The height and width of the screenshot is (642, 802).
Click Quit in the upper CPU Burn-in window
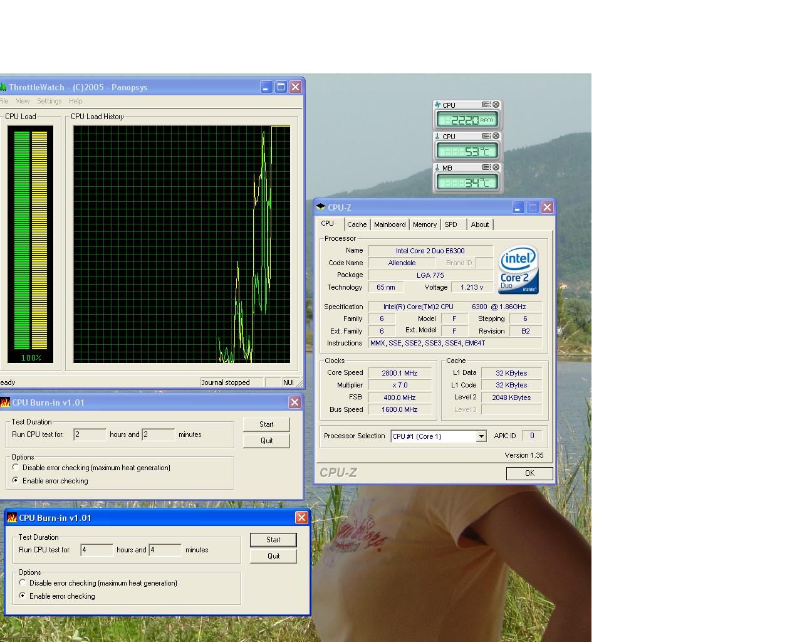point(266,441)
